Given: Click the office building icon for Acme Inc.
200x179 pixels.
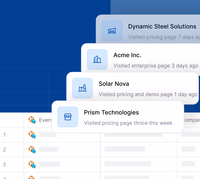Looking at the screenshot, I should click(97, 60).
